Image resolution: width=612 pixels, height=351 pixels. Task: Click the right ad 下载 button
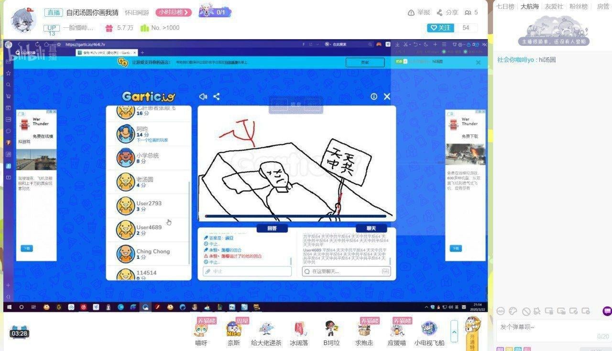[x=456, y=248]
